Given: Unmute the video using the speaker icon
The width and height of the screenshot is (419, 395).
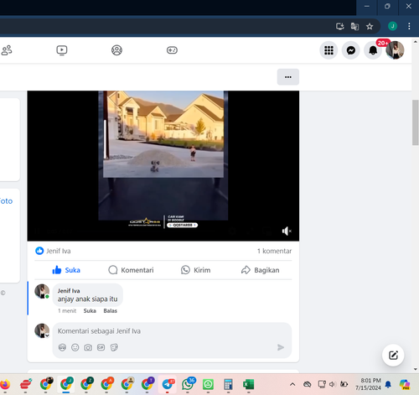Looking at the screenshot, I should 287,231.
